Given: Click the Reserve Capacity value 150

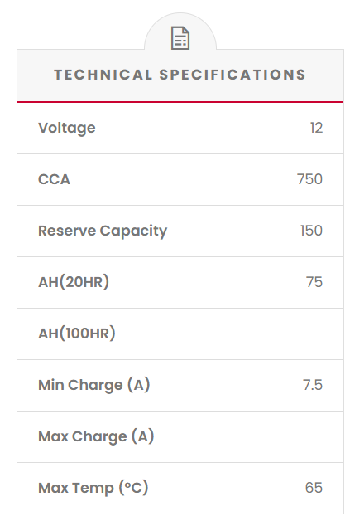Looking at the screenshot, I should point(311,231).
